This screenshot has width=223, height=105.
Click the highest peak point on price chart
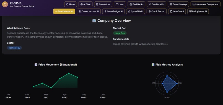[x=69, y=73]
